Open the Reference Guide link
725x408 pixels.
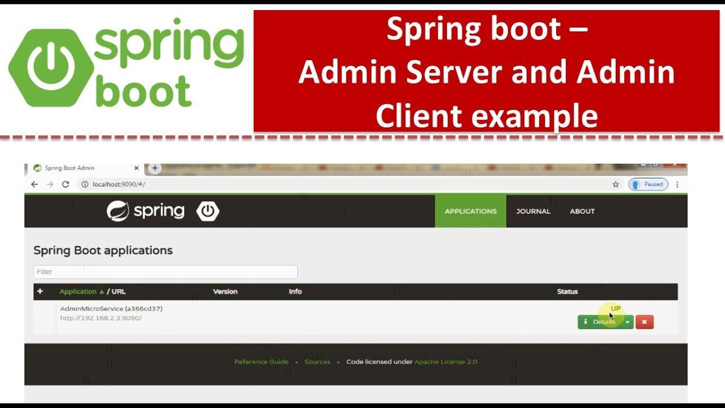point(262,361)
